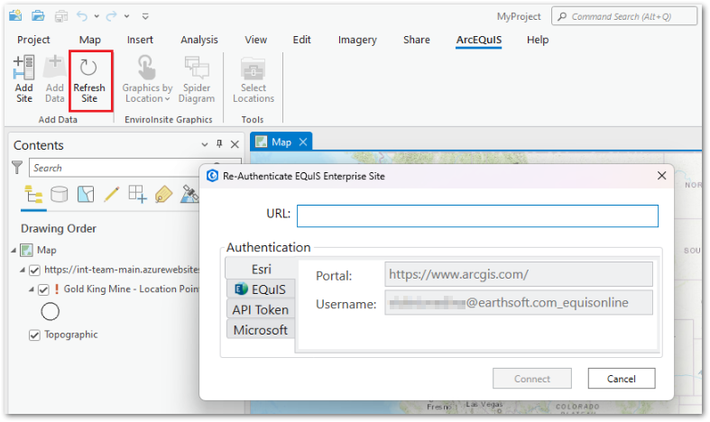Screen dimensions: 710x422
Task: Switch to the Insert ribbon tab
Action: coord(140,40)
